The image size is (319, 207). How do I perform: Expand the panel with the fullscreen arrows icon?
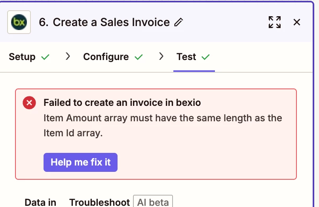click(x=275, y=22)
